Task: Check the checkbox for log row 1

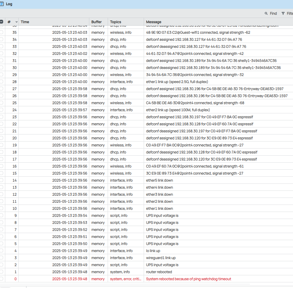Action: pos(1,272)
